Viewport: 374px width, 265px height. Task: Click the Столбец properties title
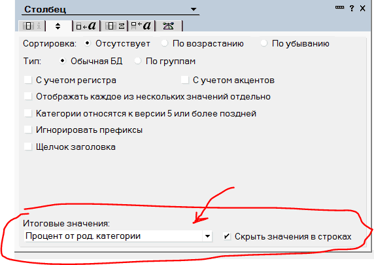[x=45, y=9]
